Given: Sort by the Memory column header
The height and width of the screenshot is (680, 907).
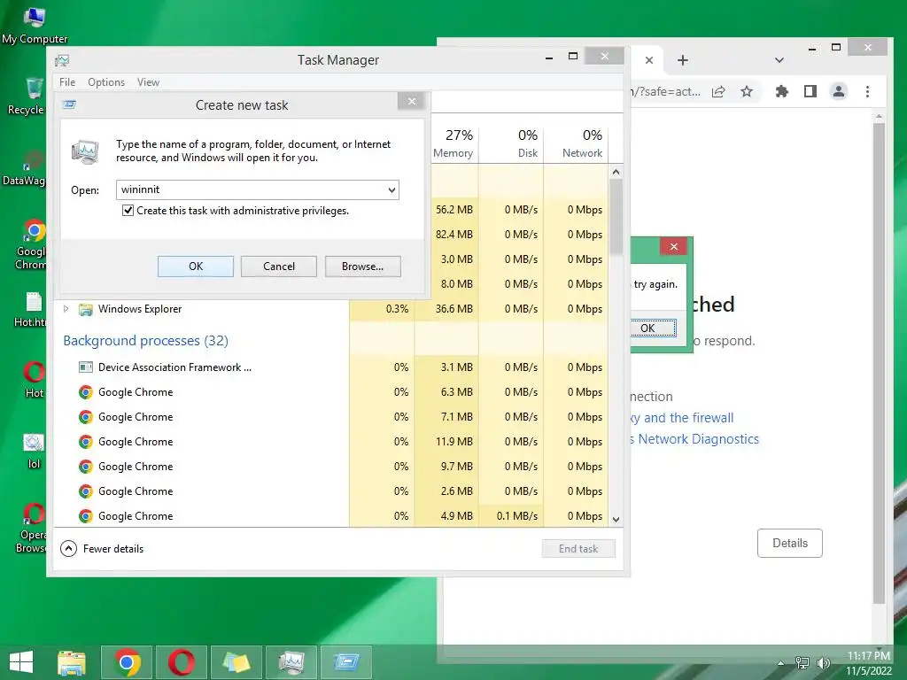Looking at the screenshot, I should 453,143.
